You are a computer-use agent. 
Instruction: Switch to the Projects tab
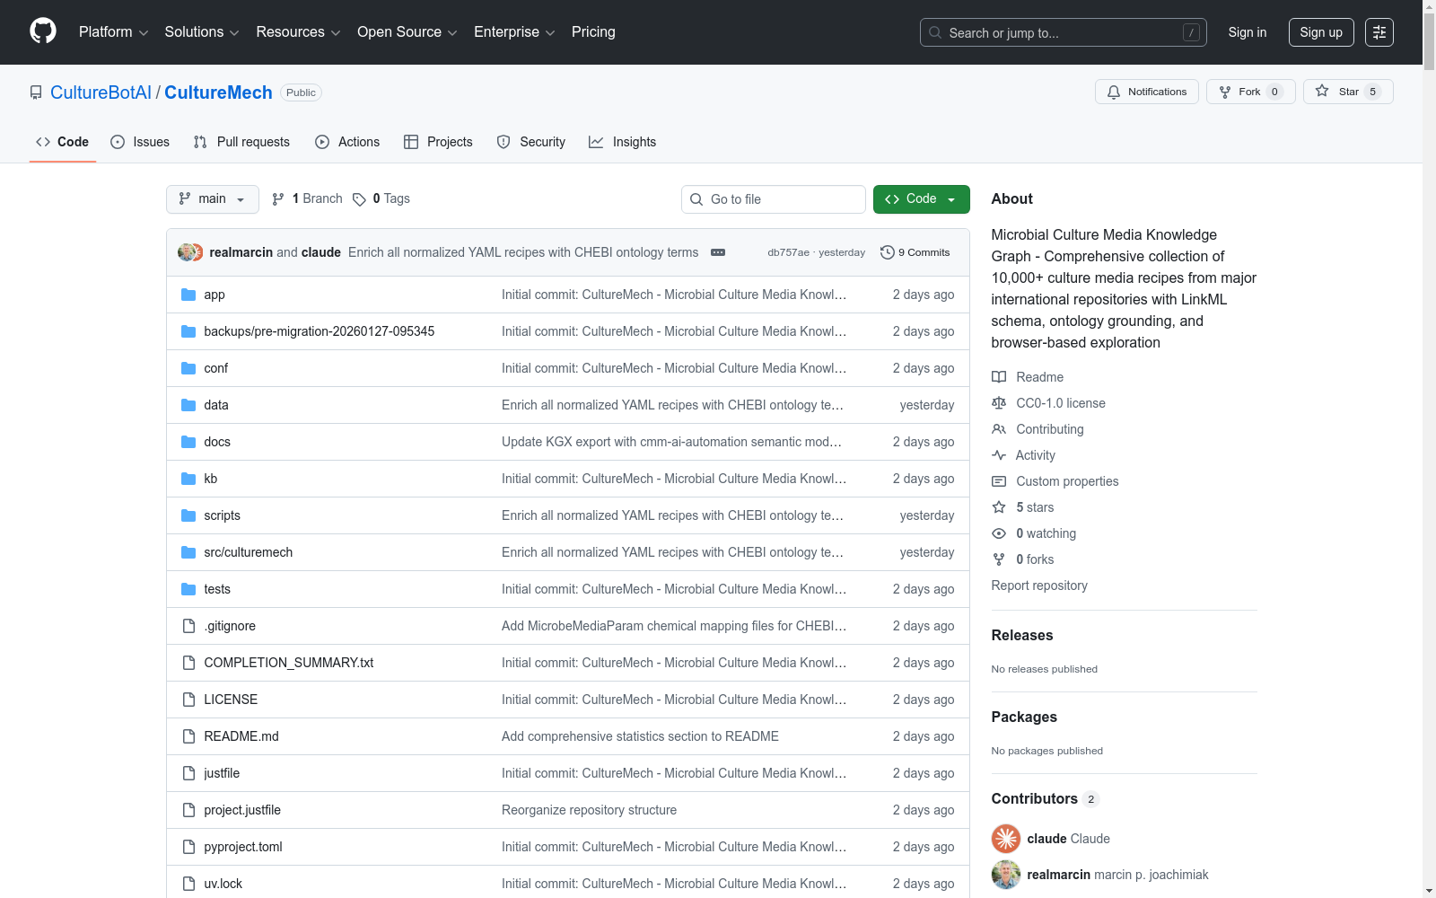tap(438, 142)
